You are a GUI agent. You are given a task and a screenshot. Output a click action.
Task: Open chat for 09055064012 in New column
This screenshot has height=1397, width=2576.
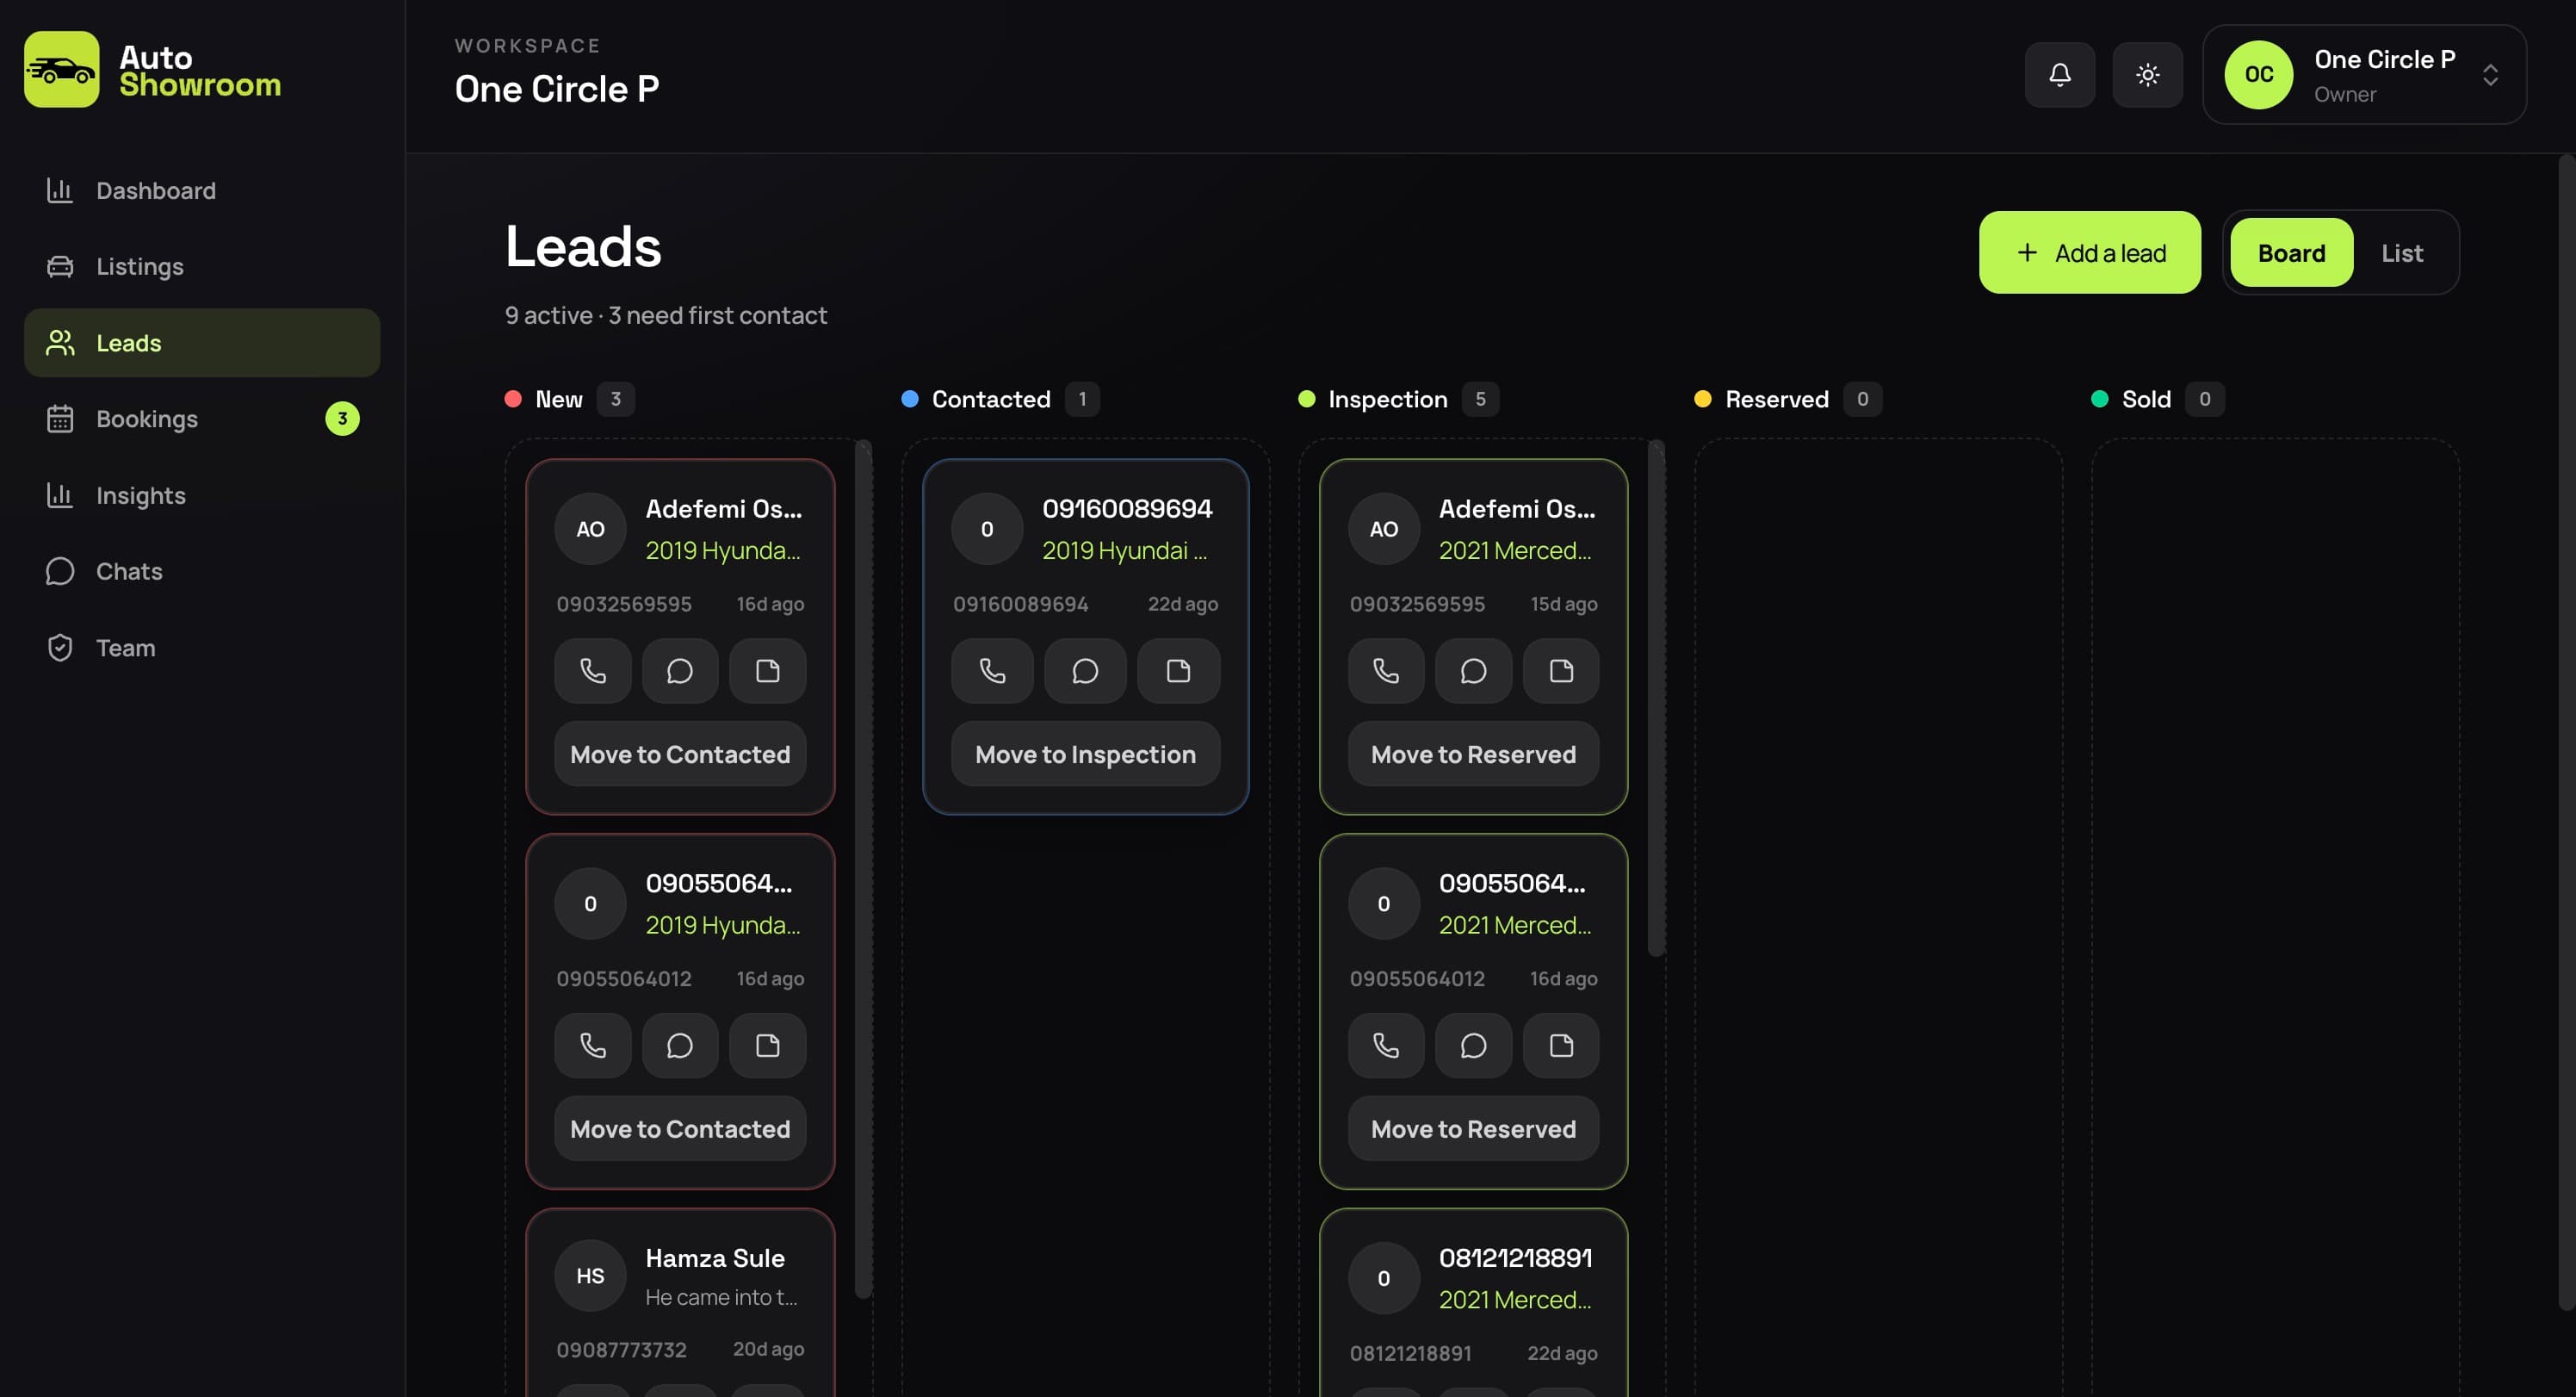680,1046
